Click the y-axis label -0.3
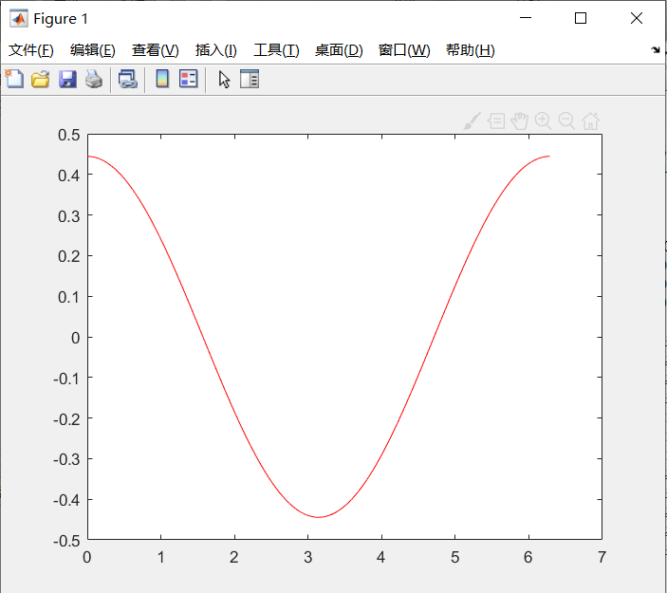667x593 pixels. 66,459
